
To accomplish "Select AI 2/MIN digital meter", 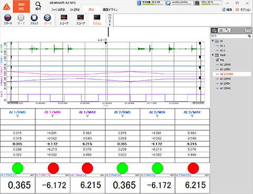I will [158, 183].
